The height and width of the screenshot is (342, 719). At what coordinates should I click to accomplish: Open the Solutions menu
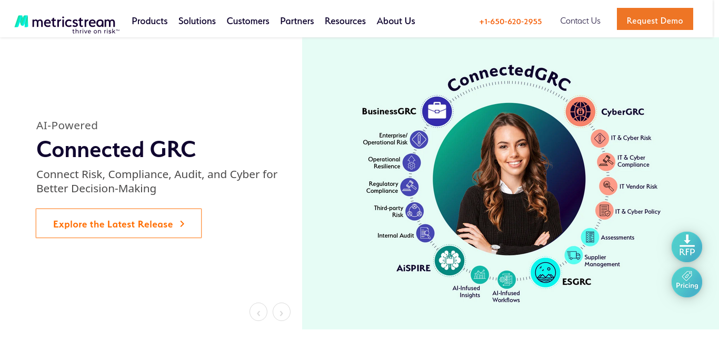pyautogui.click(x=197, y=21)
